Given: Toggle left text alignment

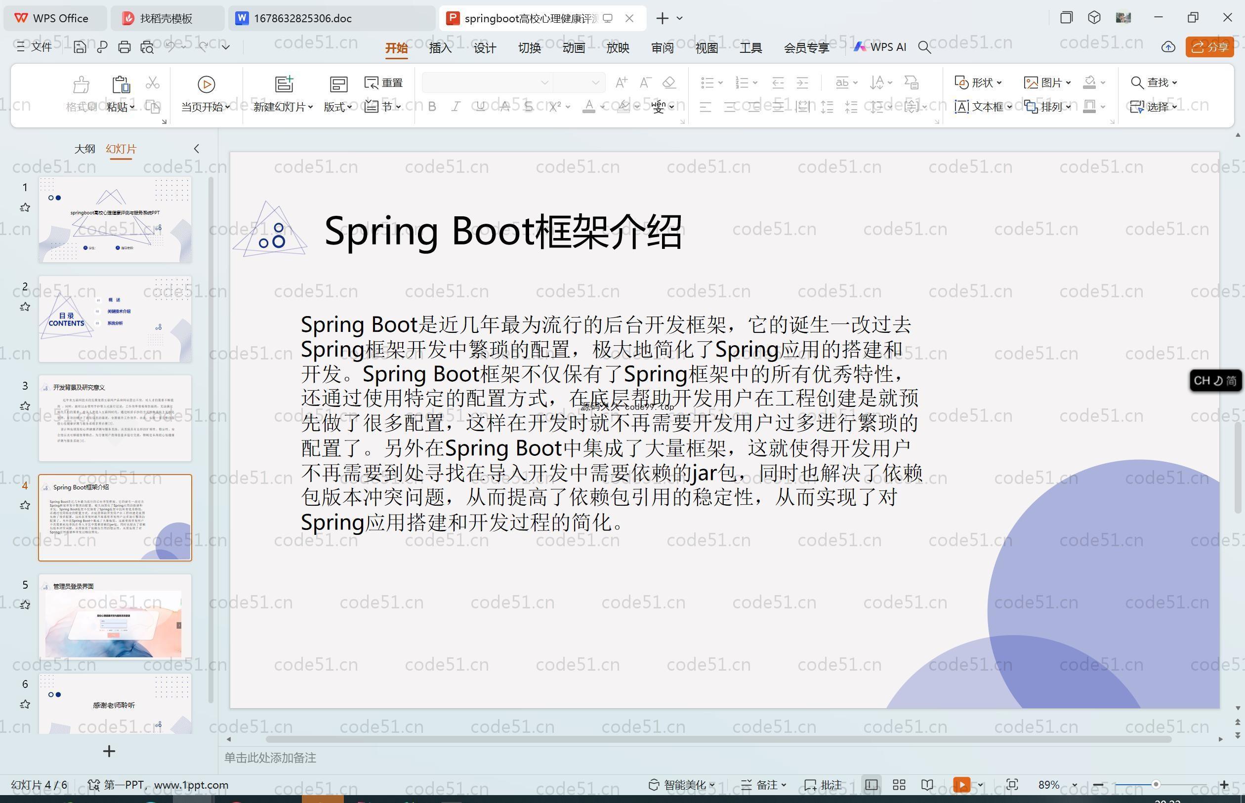Looking at the screenshot, I should pyautogui.click(x=705, y=107).
